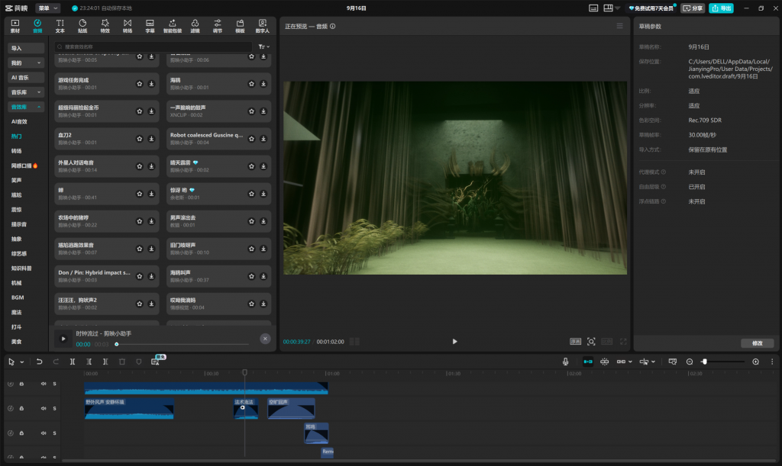Click the delete trash icon in timeline toolbar
The height and width of the screenshot is (466, 782).
tap(121, 362)
